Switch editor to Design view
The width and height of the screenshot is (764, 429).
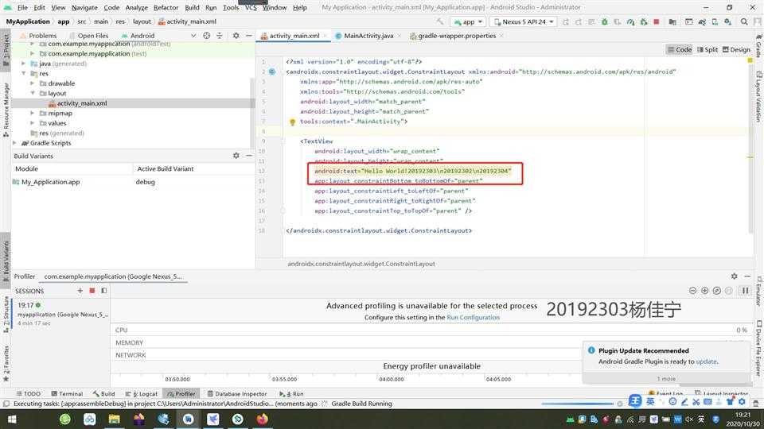click(x=736, y=49)
